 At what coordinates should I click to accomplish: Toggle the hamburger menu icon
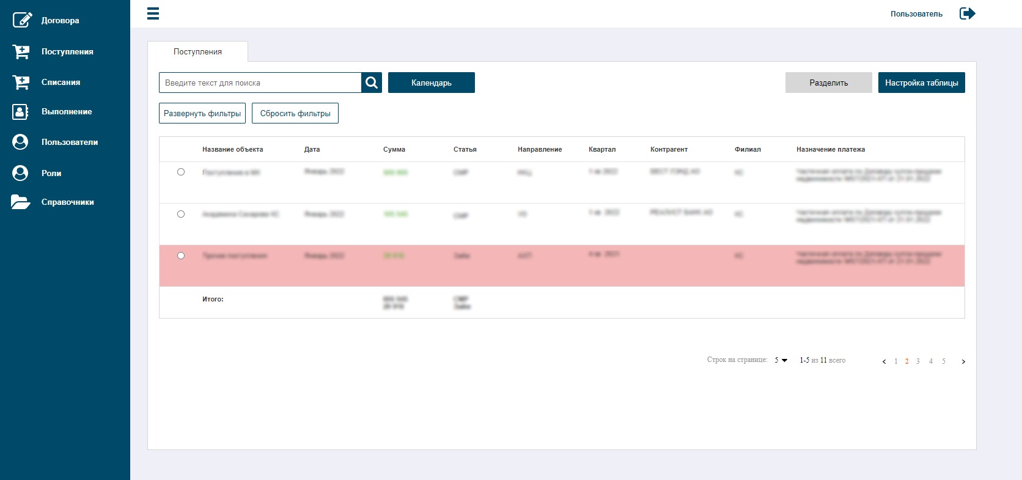click(153, 13)
